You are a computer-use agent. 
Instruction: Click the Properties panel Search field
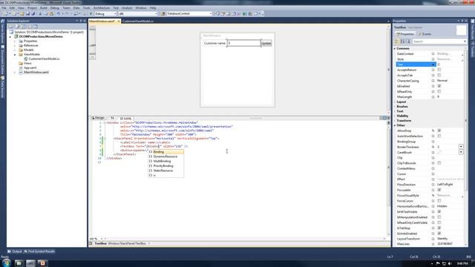pyautogui.click(x=439, y=42)
